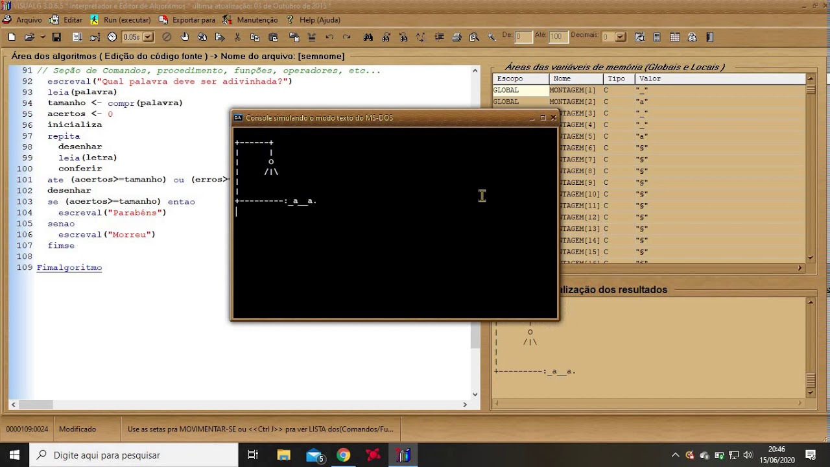Click the volume speaker tray icon
This screenshot has height=467, width=830.
(748, 455)
